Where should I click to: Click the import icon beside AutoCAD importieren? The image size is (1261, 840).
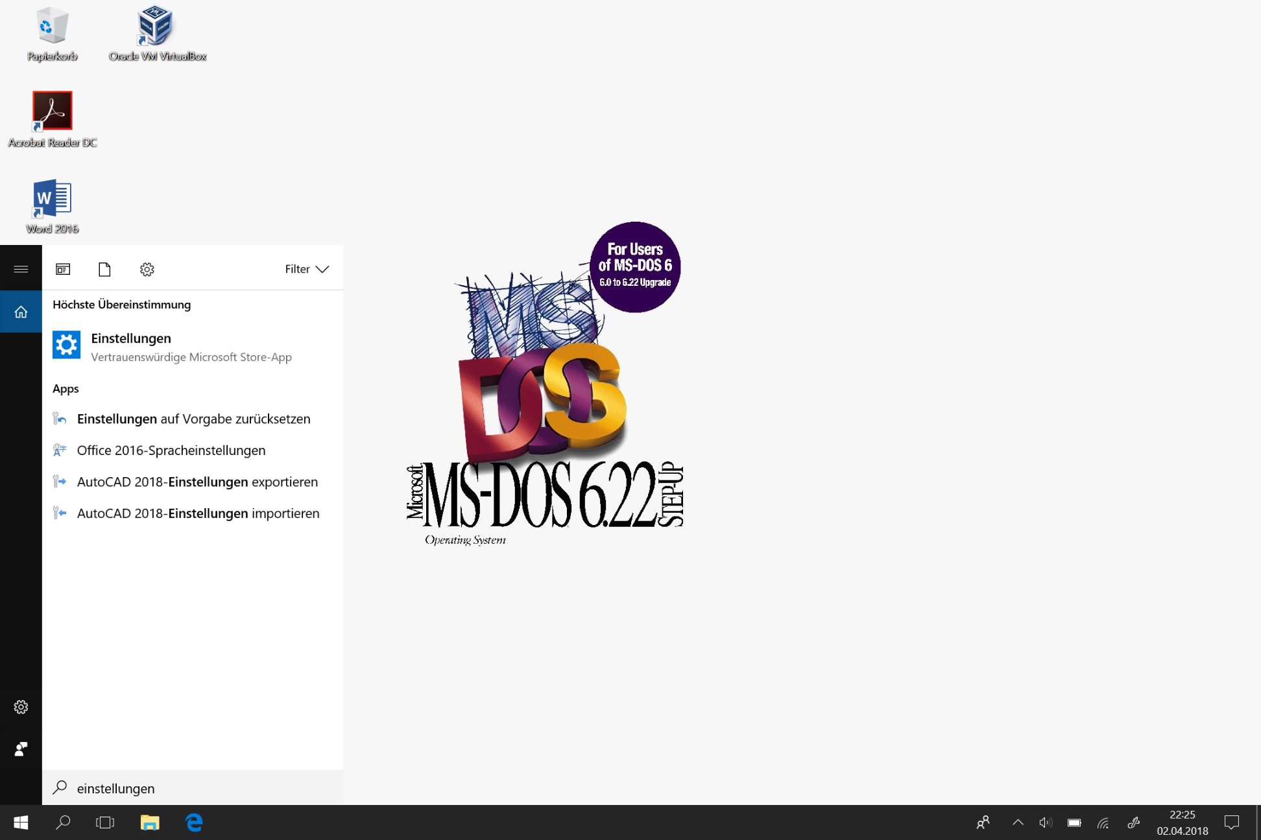pos(60,513)
